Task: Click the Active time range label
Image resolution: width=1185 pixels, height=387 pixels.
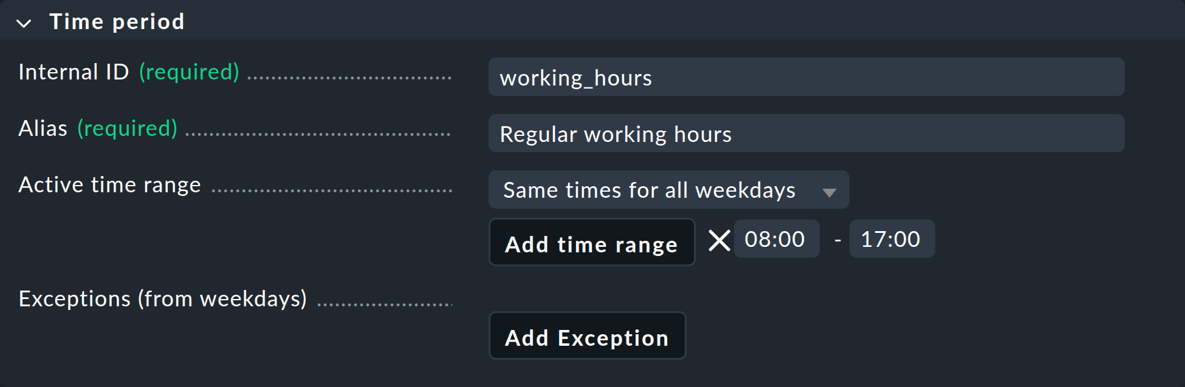Action: [x=109, y=185]
